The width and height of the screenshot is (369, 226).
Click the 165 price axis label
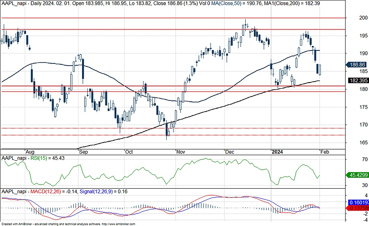pos(364,143)
